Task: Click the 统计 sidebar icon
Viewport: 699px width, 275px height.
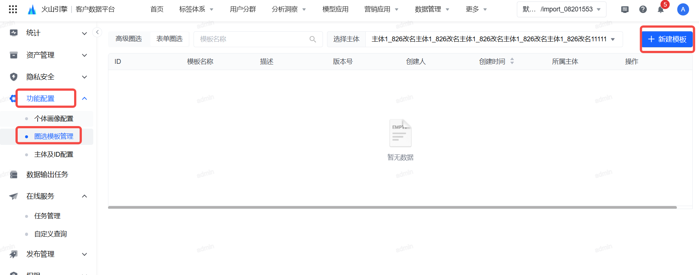Action: [14, 33]
